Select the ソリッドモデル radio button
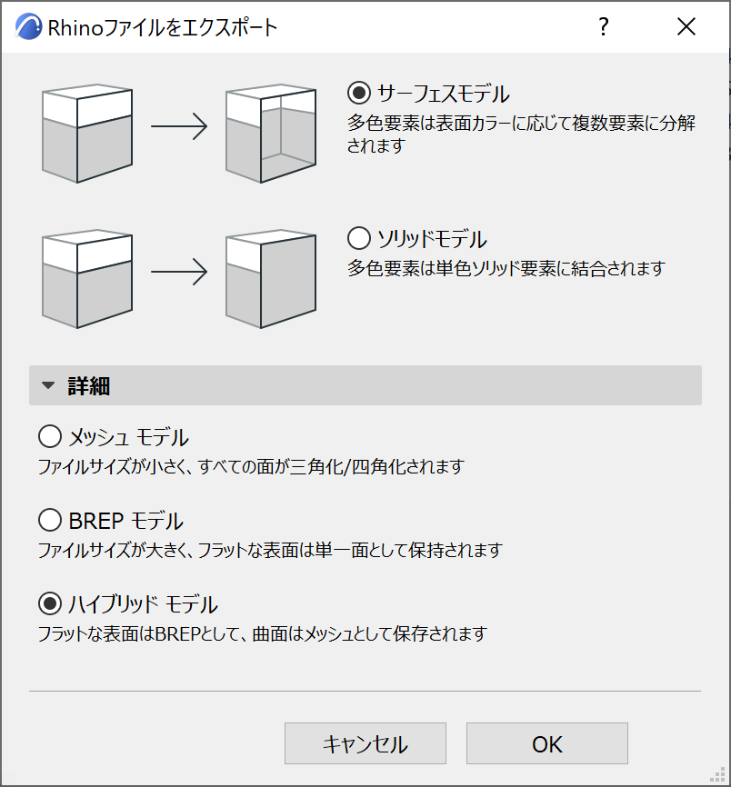Screen dimensions: 731x787 [x=359, y=239]
